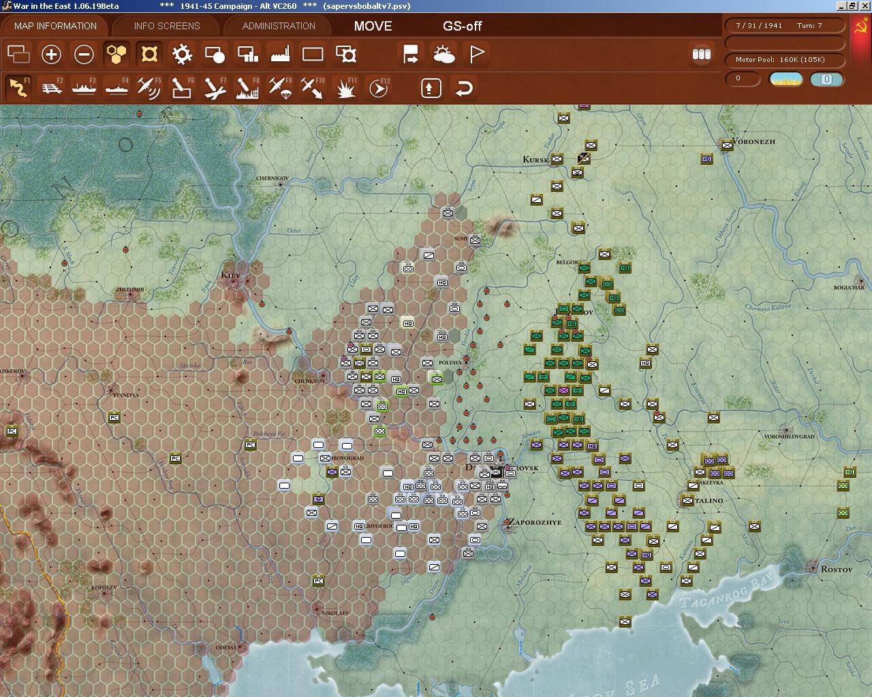Open the INFO SCREENS tab

(x=167, y=26)
